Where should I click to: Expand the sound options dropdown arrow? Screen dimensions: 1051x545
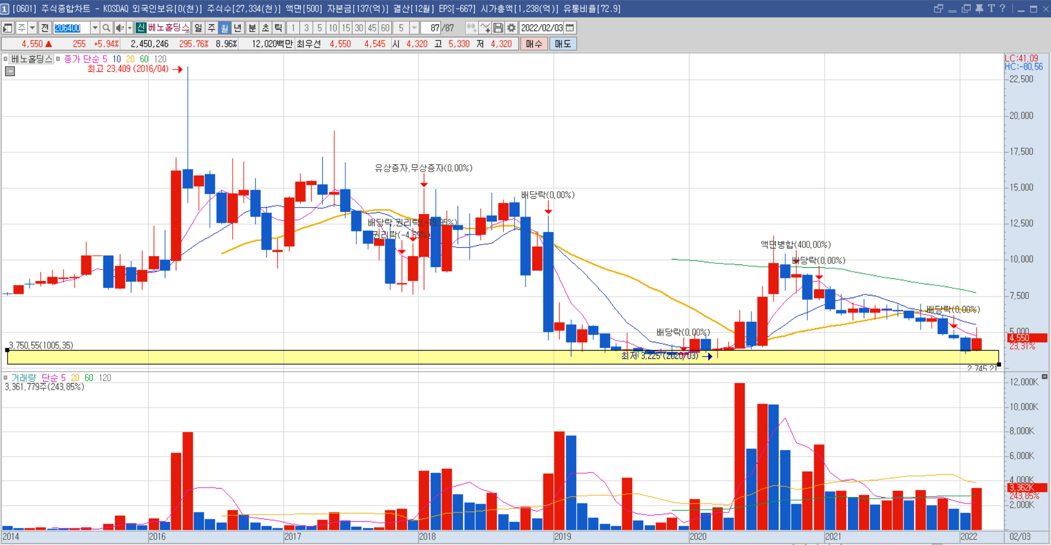click(x=129, y=28)
